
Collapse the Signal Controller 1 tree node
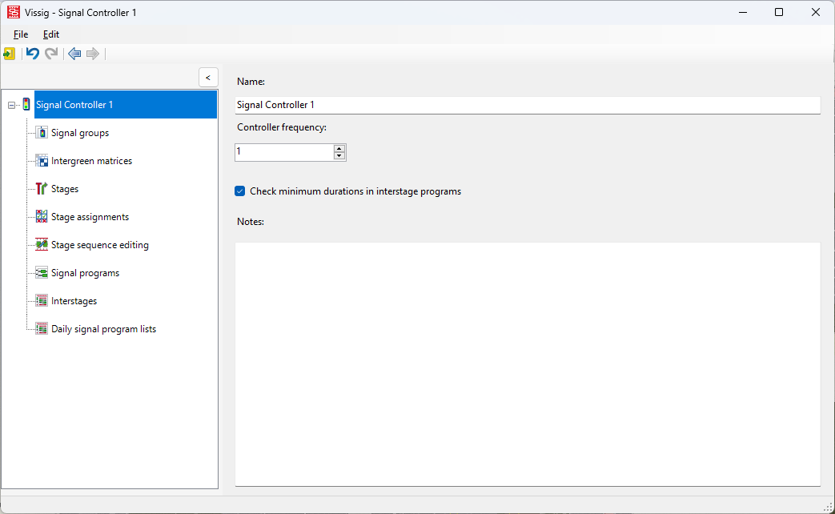pos(11,105)
